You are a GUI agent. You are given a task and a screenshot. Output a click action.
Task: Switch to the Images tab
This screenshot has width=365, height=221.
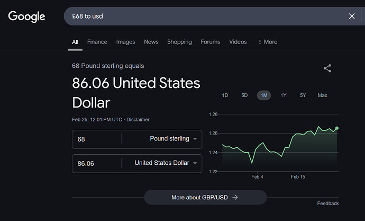(125, 42)
